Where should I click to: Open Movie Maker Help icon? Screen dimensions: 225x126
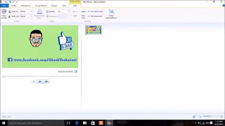pyautogui.click(x=224, y=6)
